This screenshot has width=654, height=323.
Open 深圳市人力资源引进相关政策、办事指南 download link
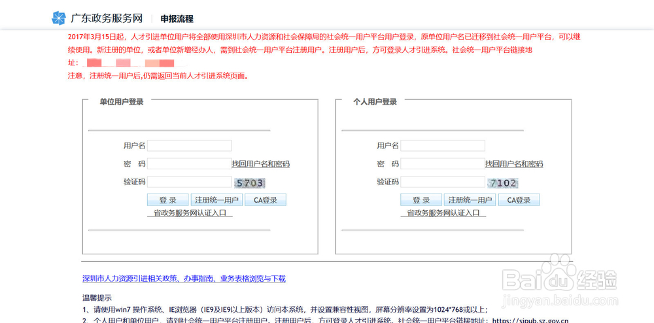click(x=184, y=279)
